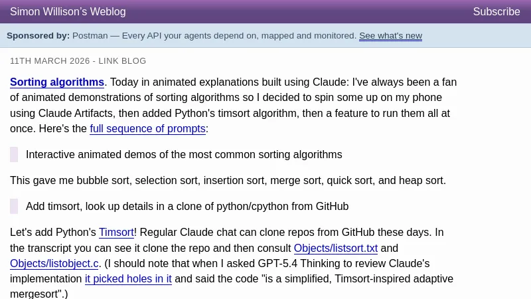This screenshot has width=531, height=299.
Task: Click the "Sponsored by:" label
Action: coord(38,36)
